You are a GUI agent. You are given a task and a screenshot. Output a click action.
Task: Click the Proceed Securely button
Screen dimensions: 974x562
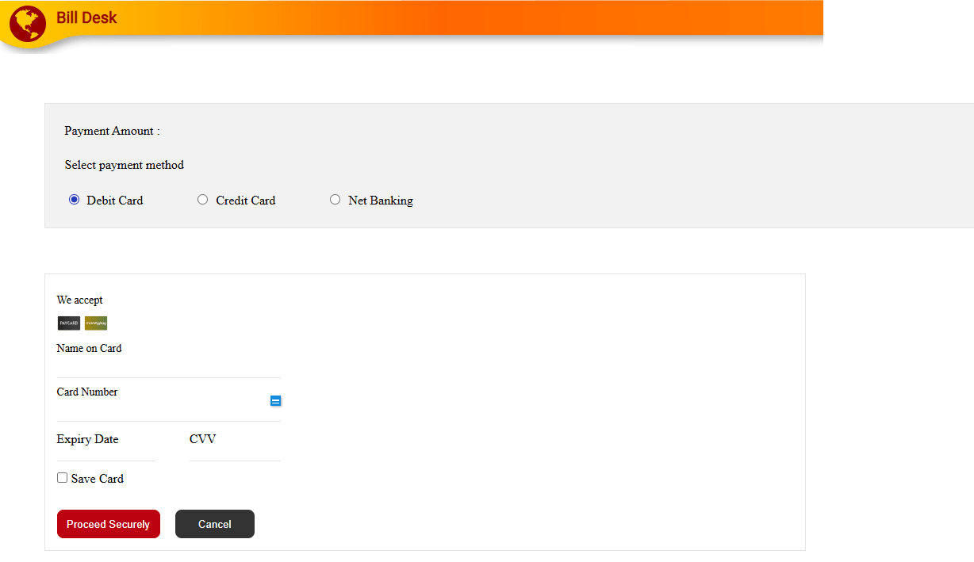pyautogui.click(x=109, y=524)
